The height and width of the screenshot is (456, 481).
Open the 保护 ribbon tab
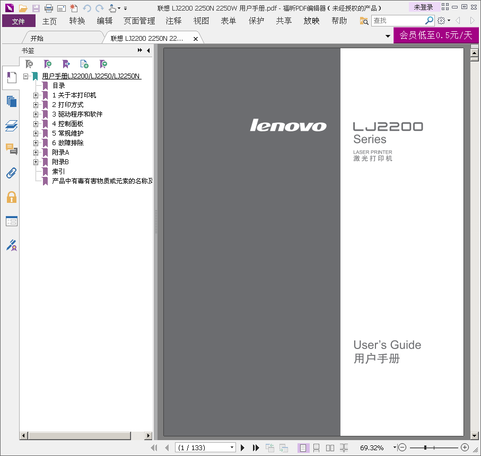tap(257, 21)
